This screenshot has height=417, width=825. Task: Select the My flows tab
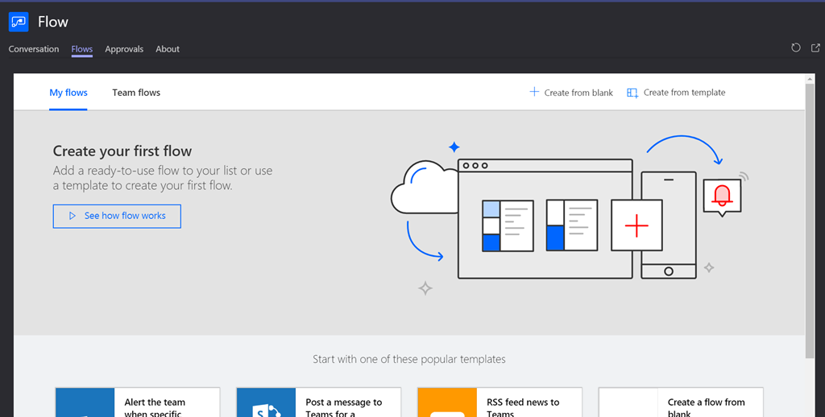point(68,93)
